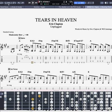Click the let ring marking under Intro
112x112 pixels.
20,54
